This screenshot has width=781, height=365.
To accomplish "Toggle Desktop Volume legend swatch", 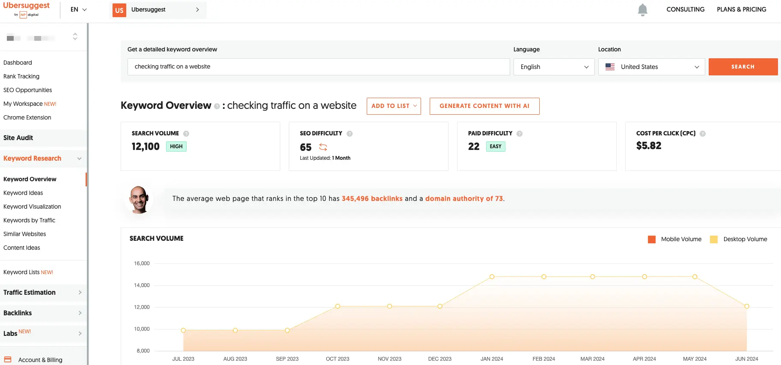I will tap(714, 239).
